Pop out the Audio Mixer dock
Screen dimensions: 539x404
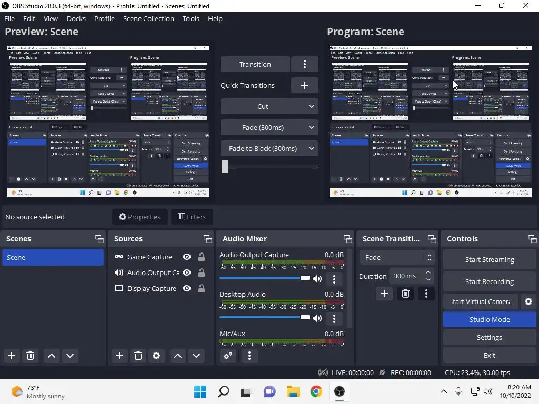[347, 238]
